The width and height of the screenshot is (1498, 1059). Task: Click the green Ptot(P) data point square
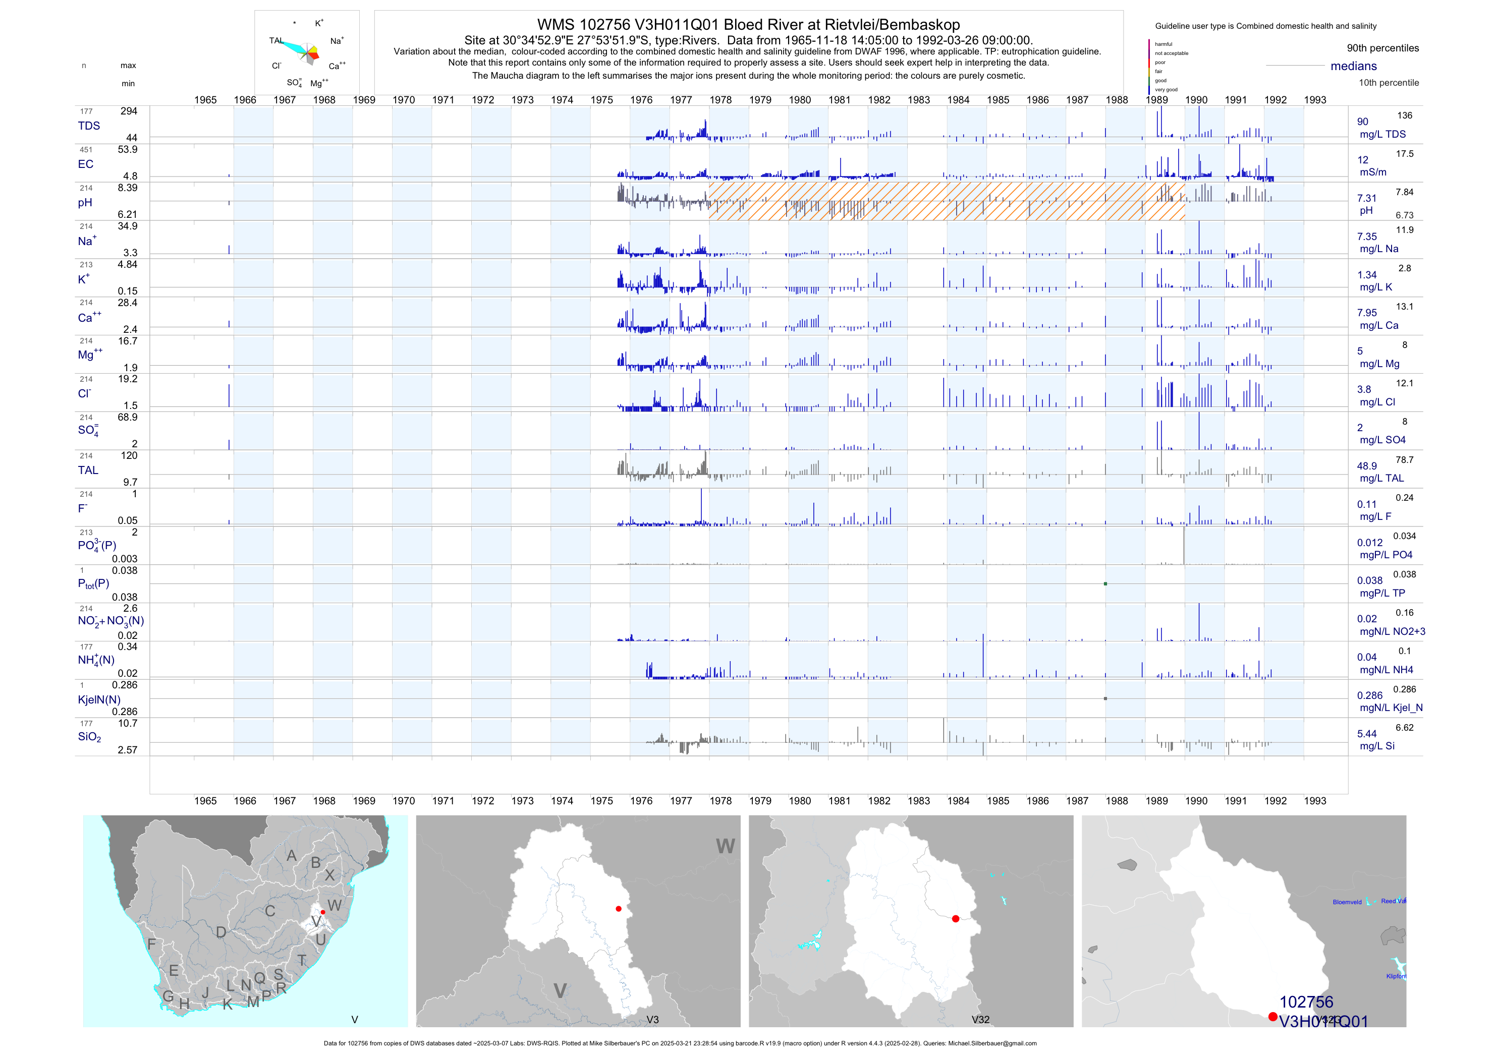click(1105, 583)
